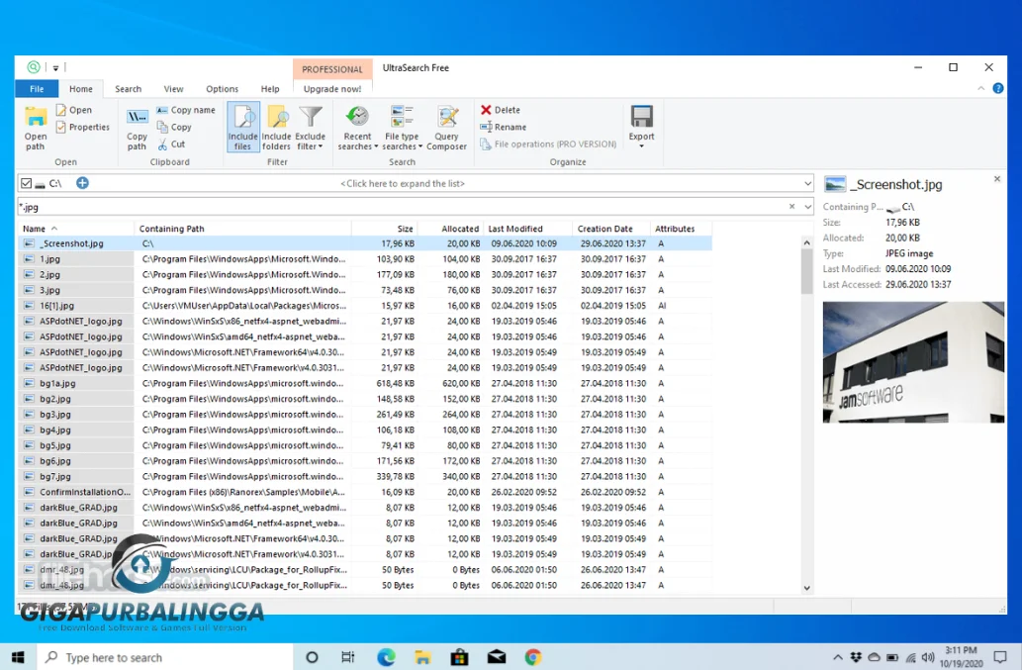Select the 16[1].jpg file row
This screenshot has width=1022, height=670.
365,306
